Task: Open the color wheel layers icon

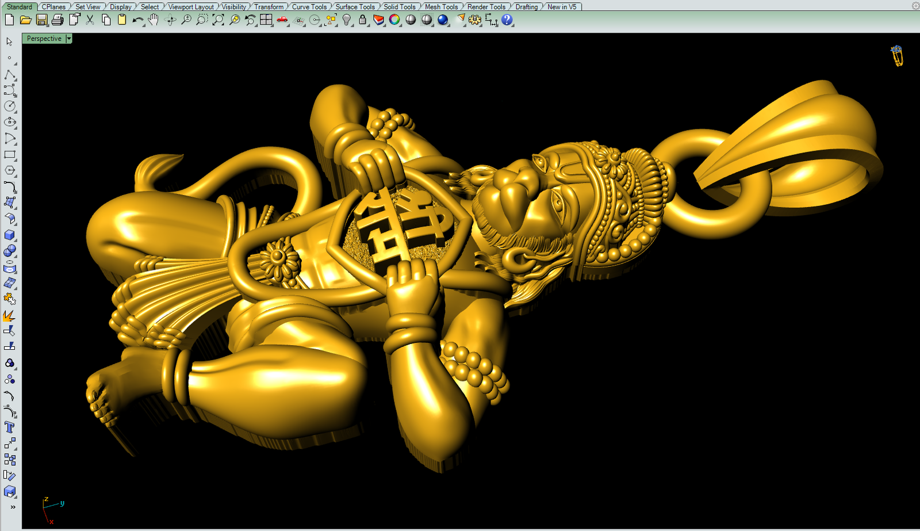Action: pos(394,20)
